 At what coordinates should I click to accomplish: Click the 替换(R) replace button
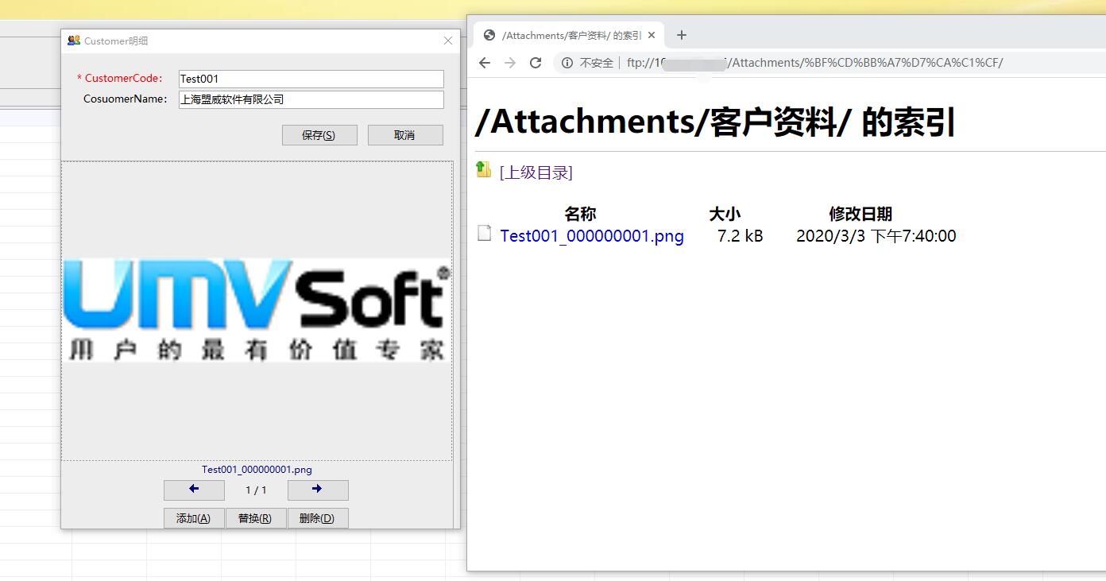(x=256, y=518)
